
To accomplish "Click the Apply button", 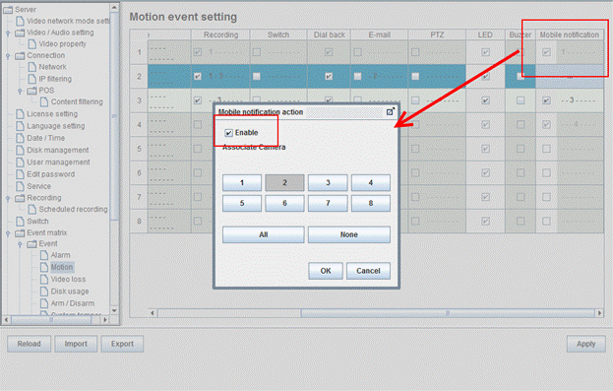I will point(586,344).
